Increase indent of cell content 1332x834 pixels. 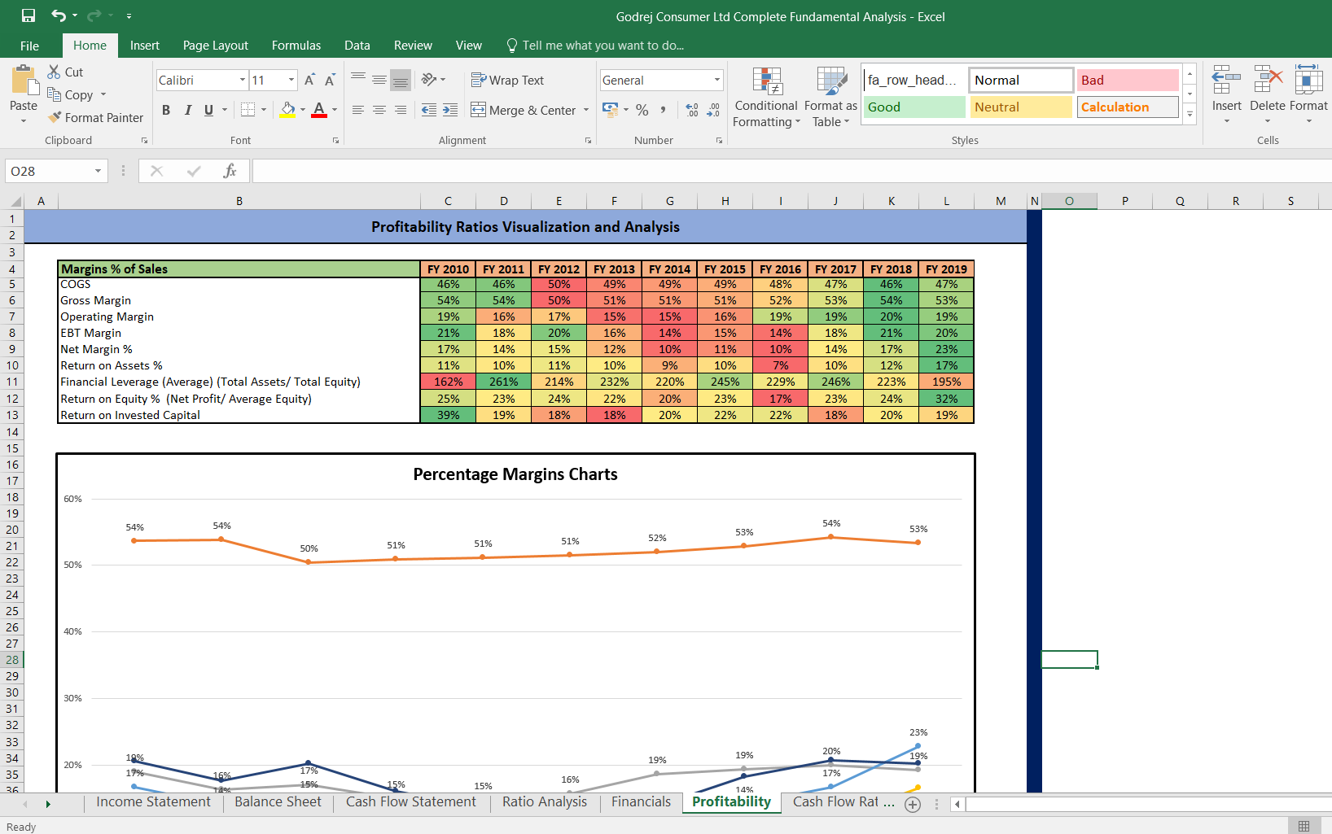click(x=450, y=110)
